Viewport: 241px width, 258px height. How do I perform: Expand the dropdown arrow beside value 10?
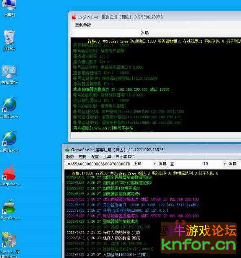tap(224, 164)
